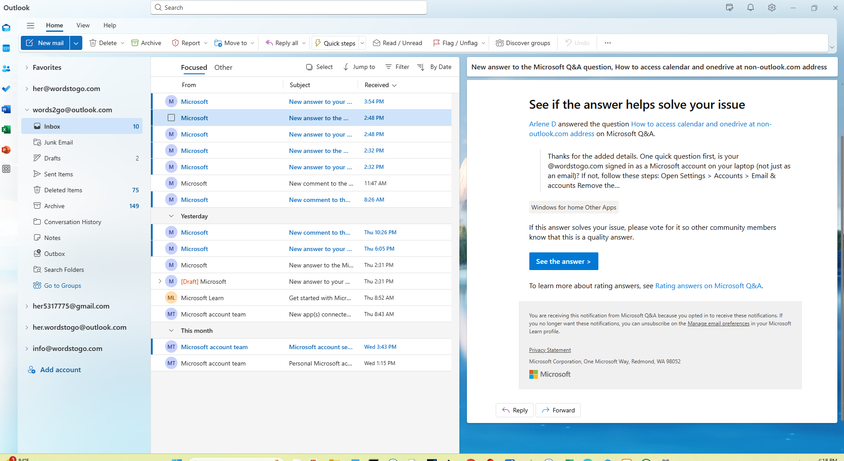844x461 pixels.
Task: Launch Word from the left rail
Action: pyautogui.click(x=6, y=109)
